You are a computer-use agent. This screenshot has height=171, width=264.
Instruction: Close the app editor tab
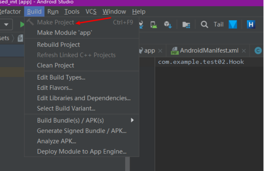pos(160,51)
